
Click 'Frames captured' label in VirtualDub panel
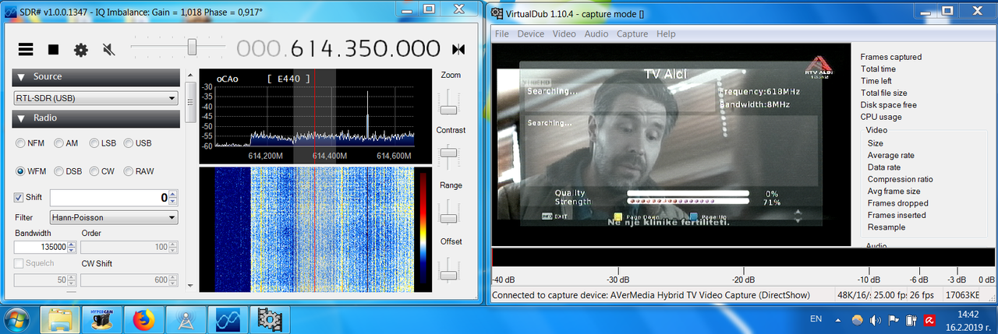(890, 57)
